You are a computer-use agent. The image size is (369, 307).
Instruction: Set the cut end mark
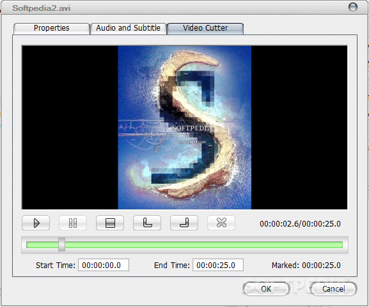(184, 223)
